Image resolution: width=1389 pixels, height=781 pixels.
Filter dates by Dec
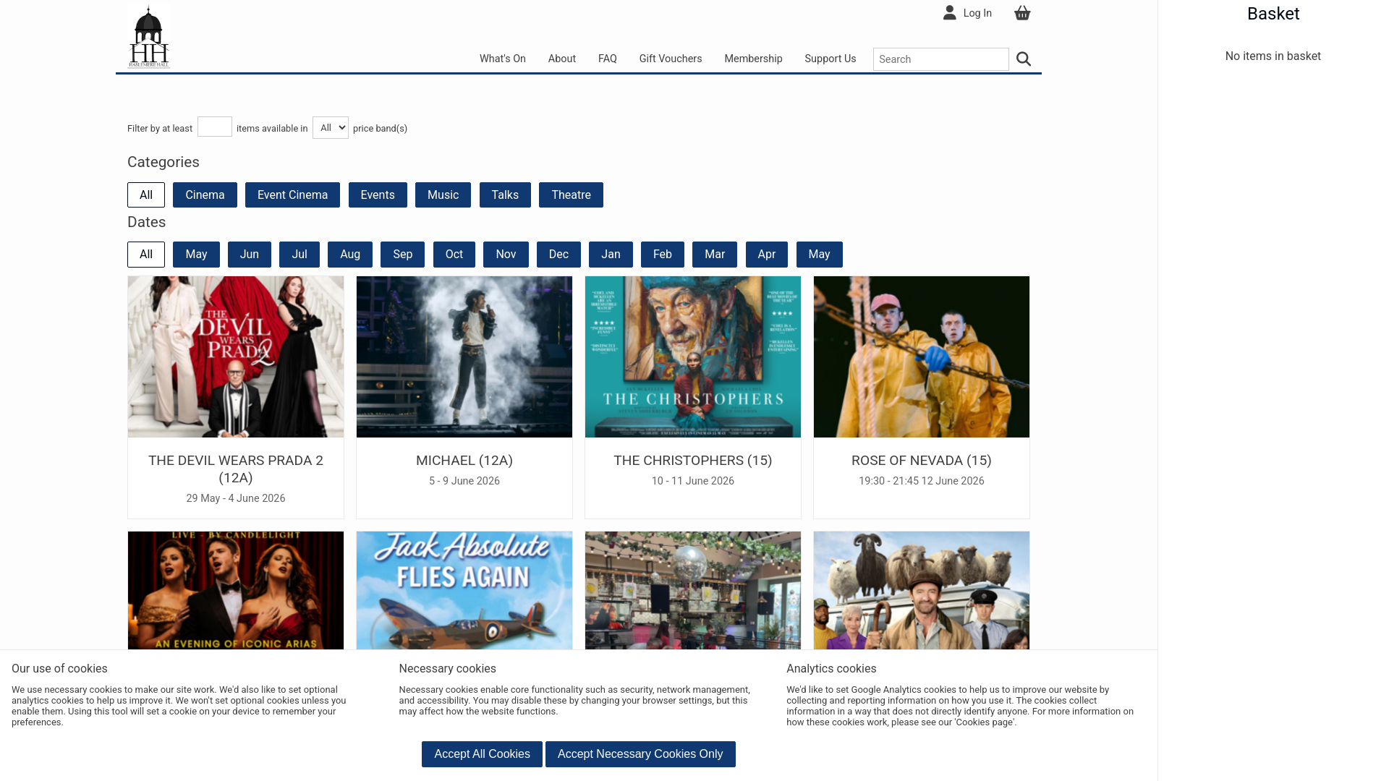558,255
